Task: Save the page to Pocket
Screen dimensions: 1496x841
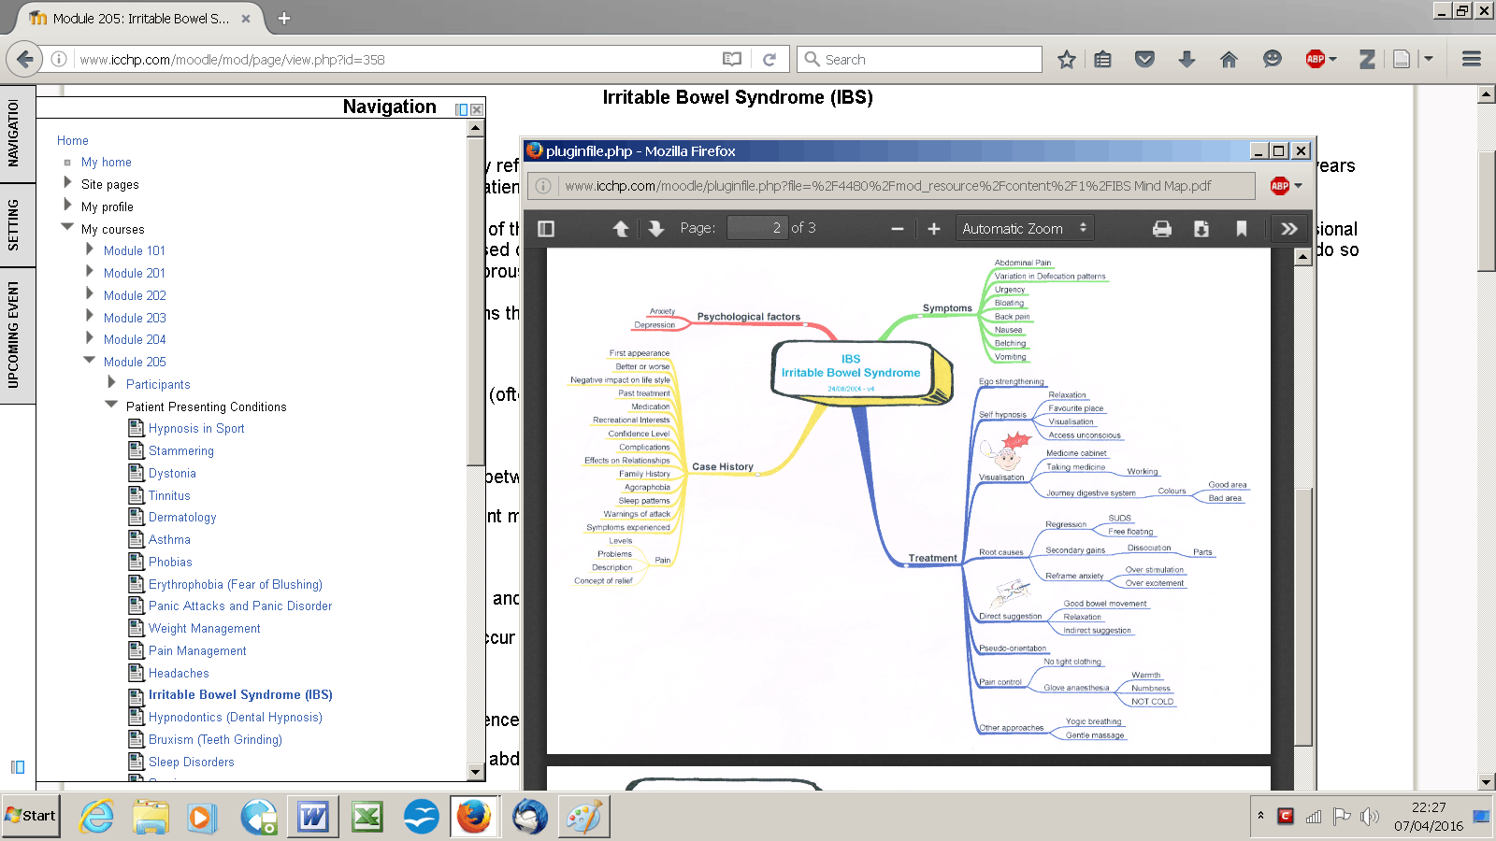Action: click(x=1144, y=59)
